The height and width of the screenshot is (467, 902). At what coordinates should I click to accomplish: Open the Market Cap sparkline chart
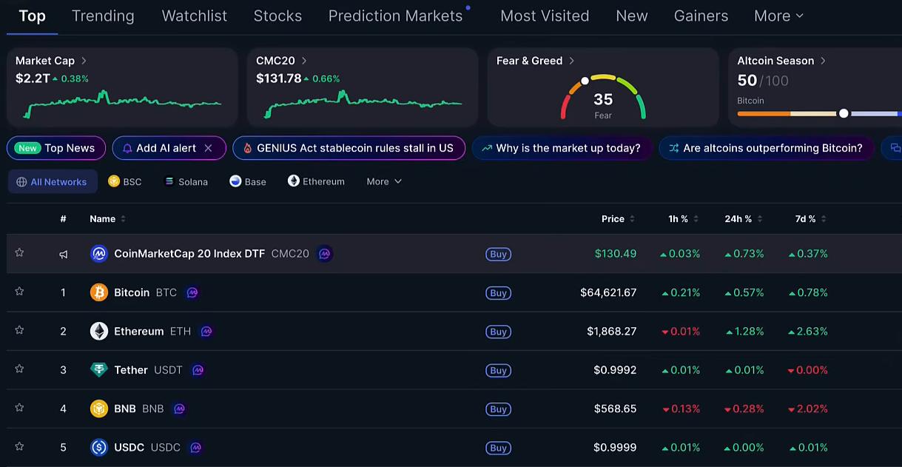122,104
